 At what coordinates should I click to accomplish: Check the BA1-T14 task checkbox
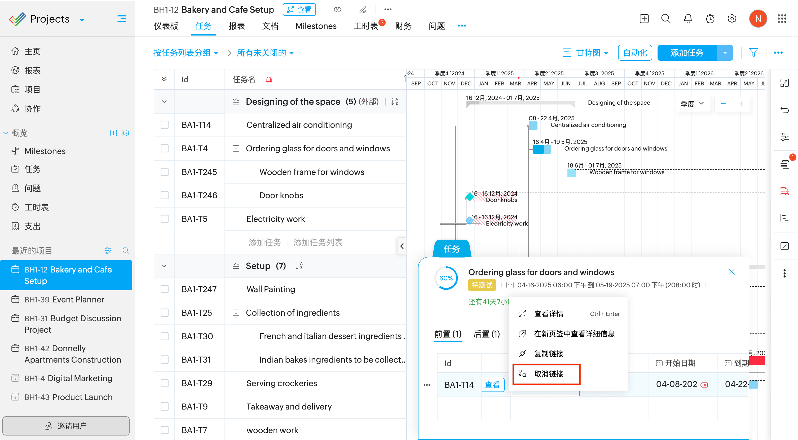(x=165, y=125)
